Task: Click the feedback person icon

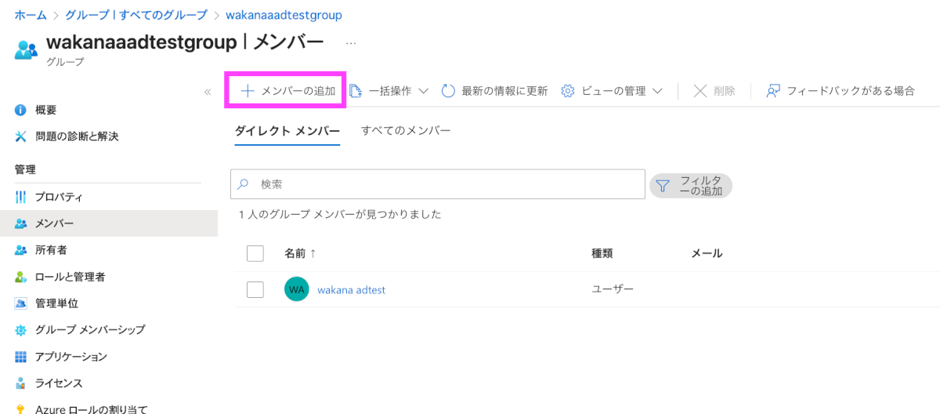Action: pos(773,91)
